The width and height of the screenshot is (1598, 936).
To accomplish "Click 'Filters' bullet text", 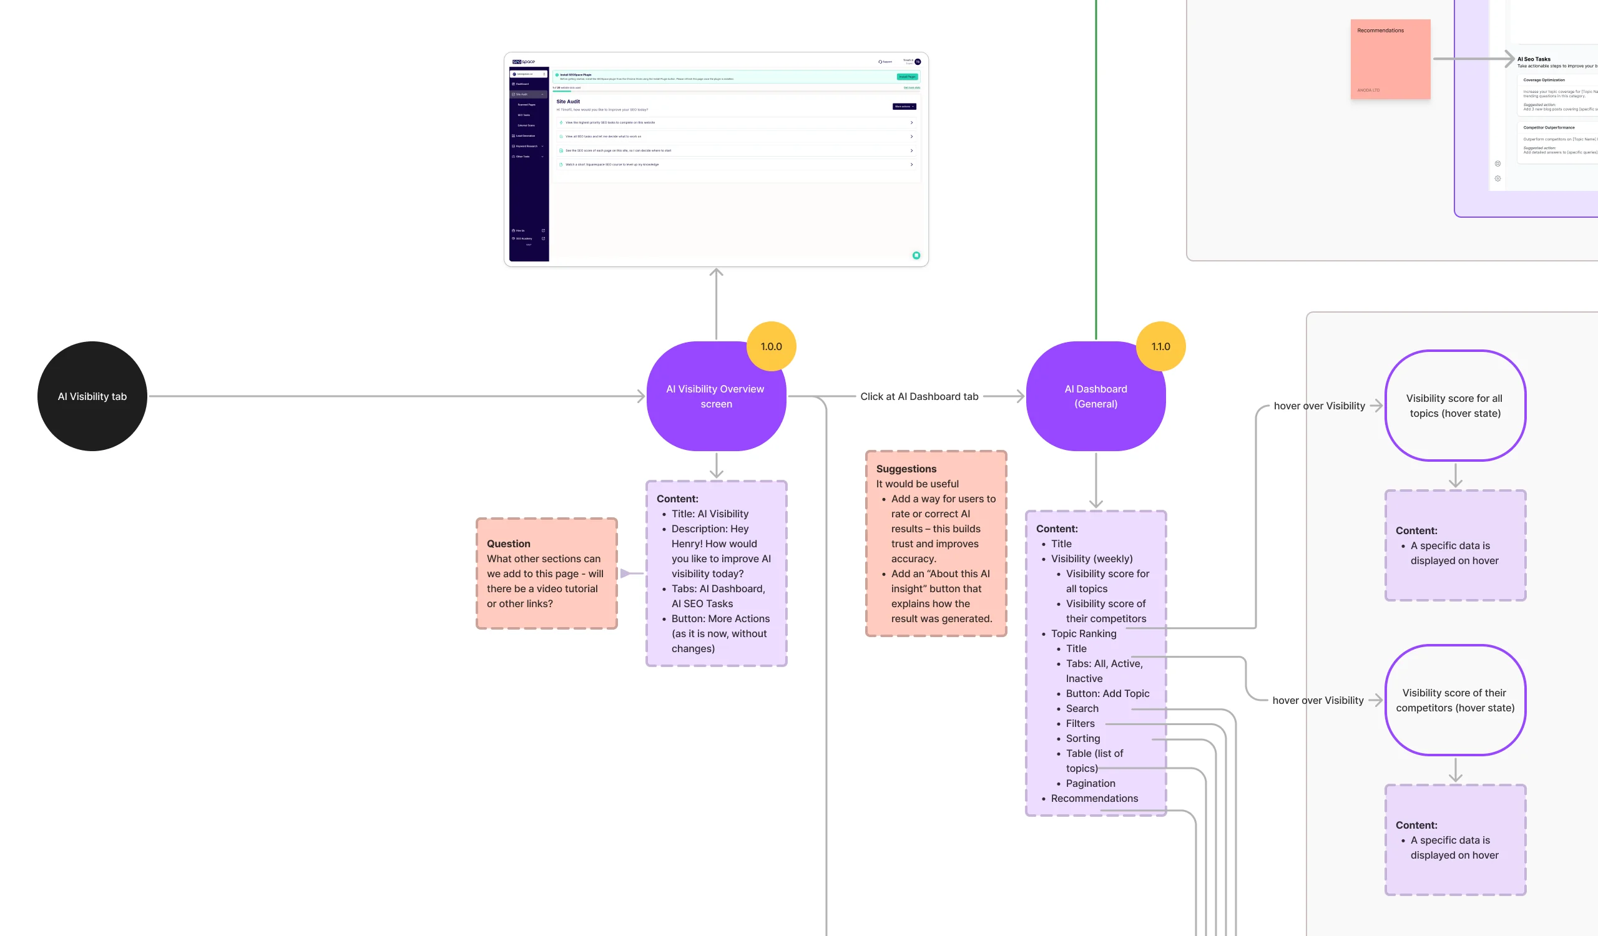I will (x=1080, y=724).
